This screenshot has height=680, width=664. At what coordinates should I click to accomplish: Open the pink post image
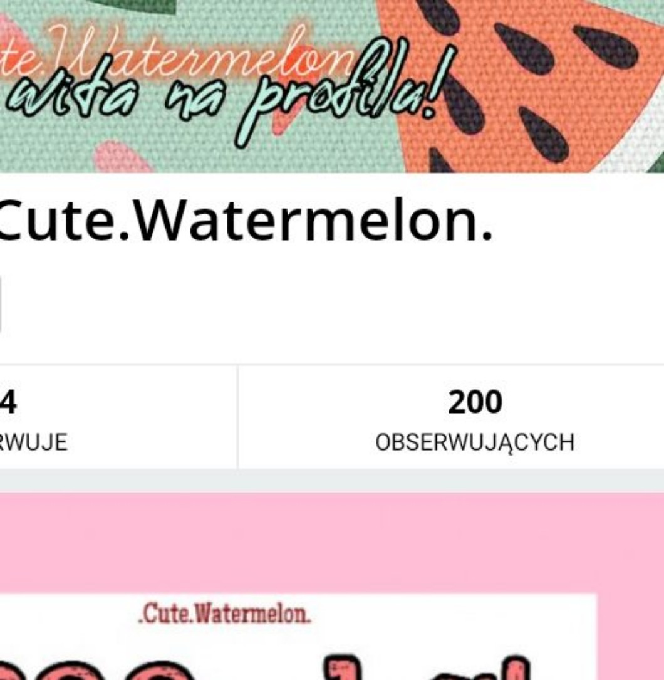pos(332,587)
